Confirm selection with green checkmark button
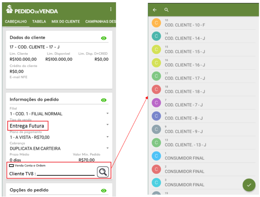Image resolution: width=260 pixels, height=197 pixels. [x=249, y=185]
